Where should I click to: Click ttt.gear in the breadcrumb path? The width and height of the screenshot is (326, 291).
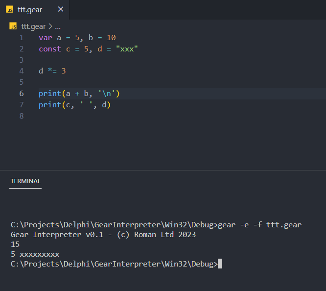(x=33, y=26)
